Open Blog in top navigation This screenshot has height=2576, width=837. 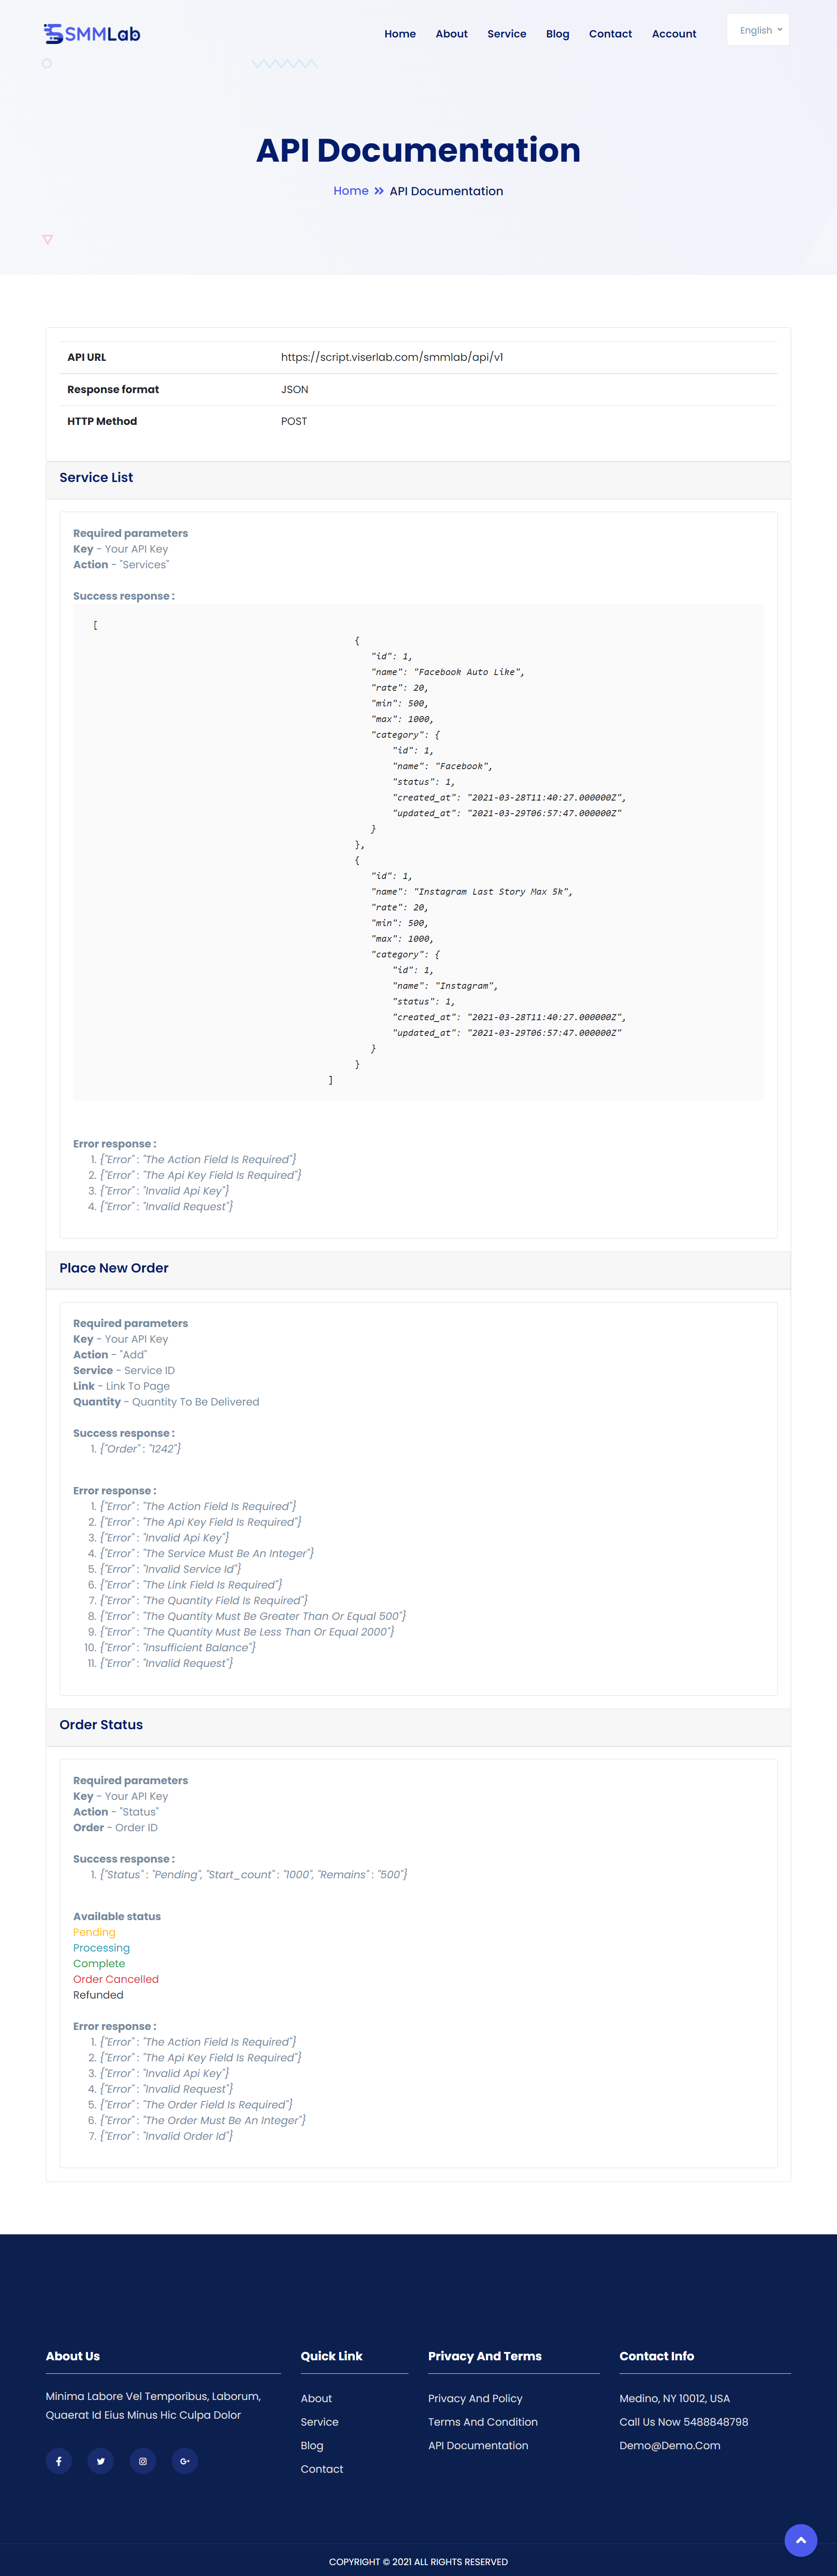(558, 34)
